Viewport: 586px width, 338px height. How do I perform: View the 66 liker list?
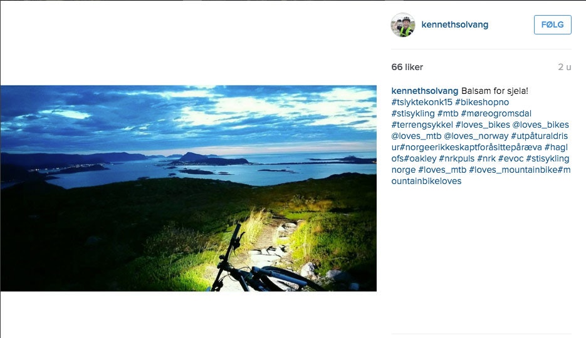point(407,67)
